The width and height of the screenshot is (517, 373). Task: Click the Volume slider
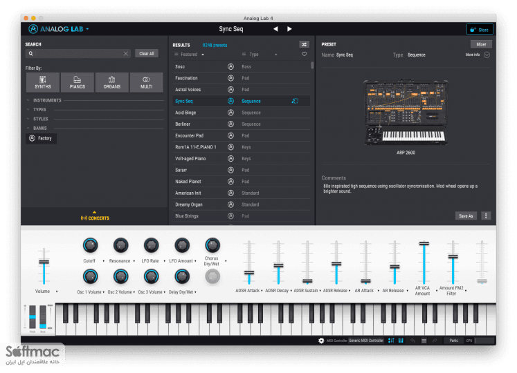[x=44, y=267]
